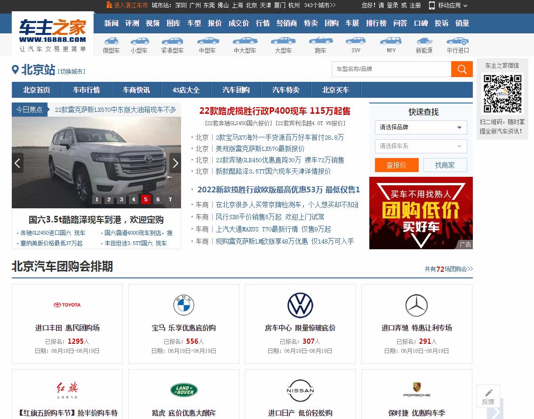Image resolution: width=534 pixels, height=419 pixels.
Task: Select the 小型车 car icon
Action: pos(139,41)
